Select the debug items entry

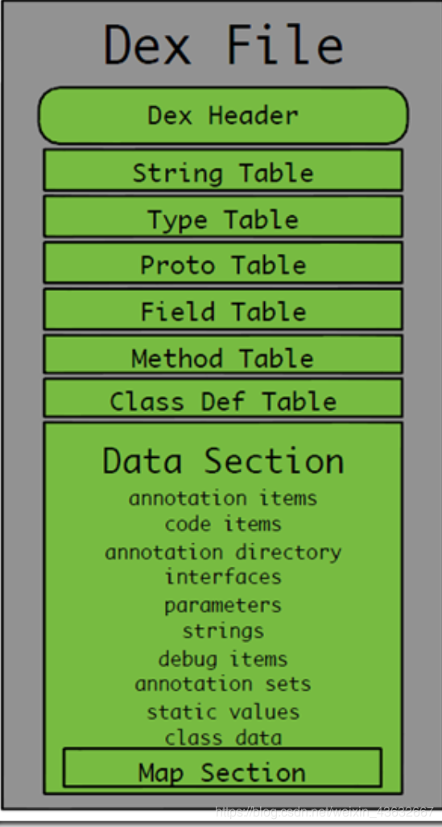click(x=223, y=659)
